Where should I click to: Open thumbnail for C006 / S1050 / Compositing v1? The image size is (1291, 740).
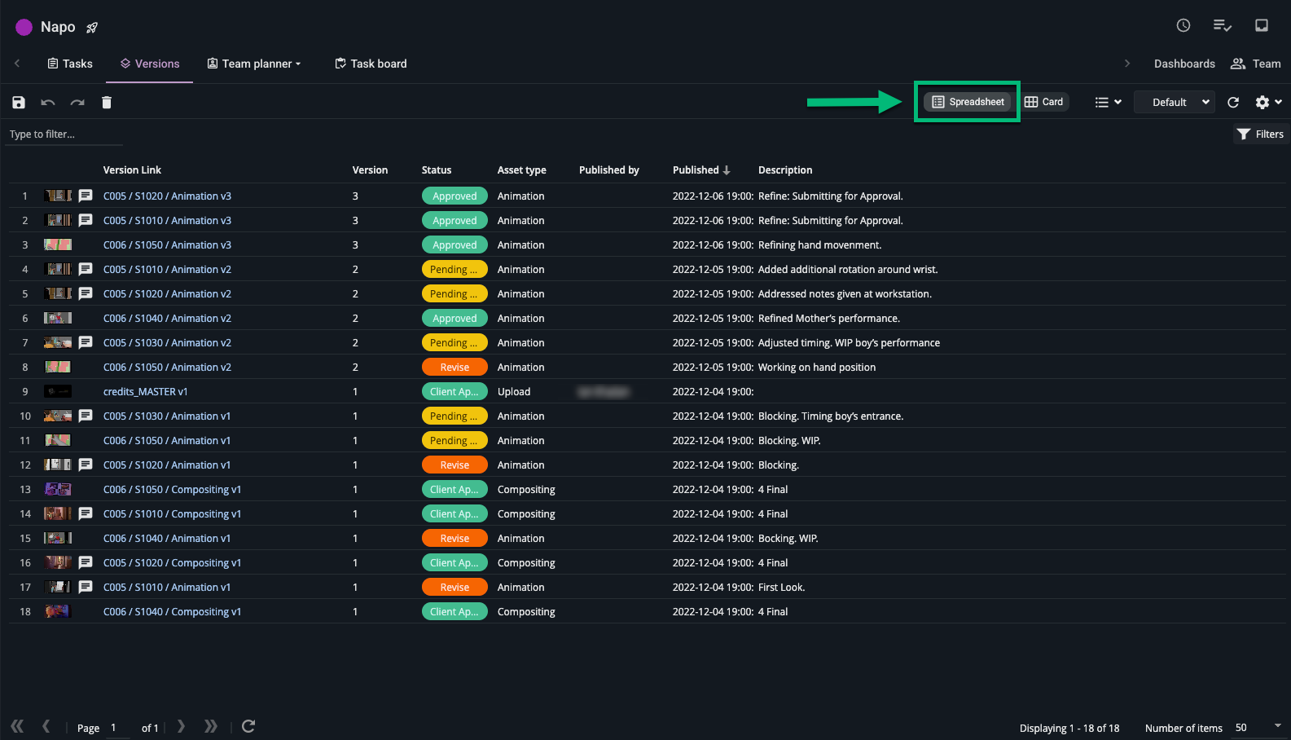tap(58, 489)
